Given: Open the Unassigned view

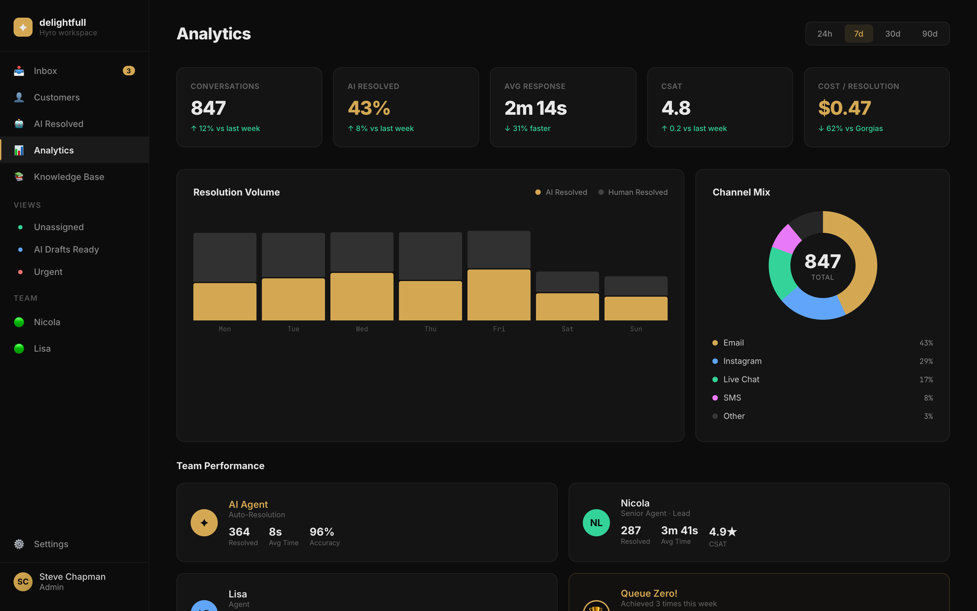Looking at the screenshot, I should [x=59, y=227].
